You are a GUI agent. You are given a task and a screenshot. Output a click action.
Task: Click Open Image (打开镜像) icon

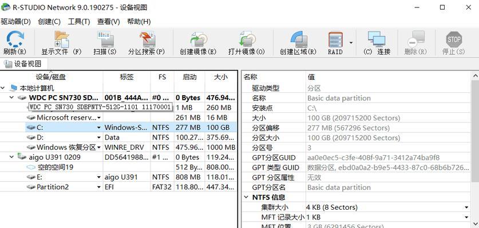coord(246,43)
